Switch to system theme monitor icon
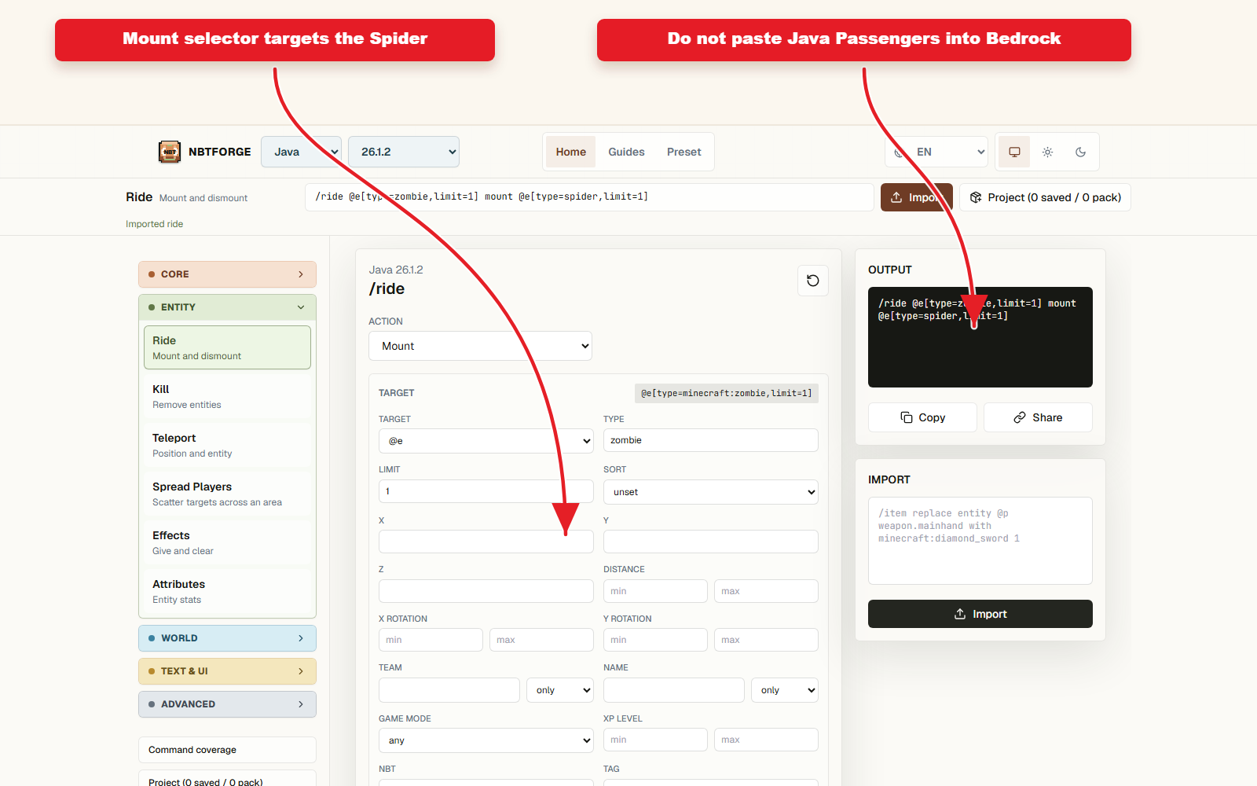Viewport: 1257px width, 786px height. (x=1014, y=152)
